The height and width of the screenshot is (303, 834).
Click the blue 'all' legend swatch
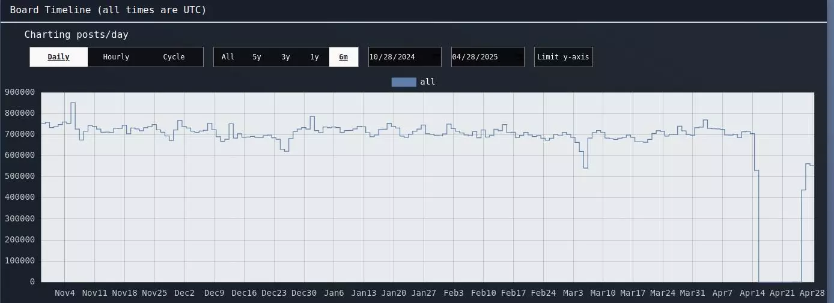point(404,82)
